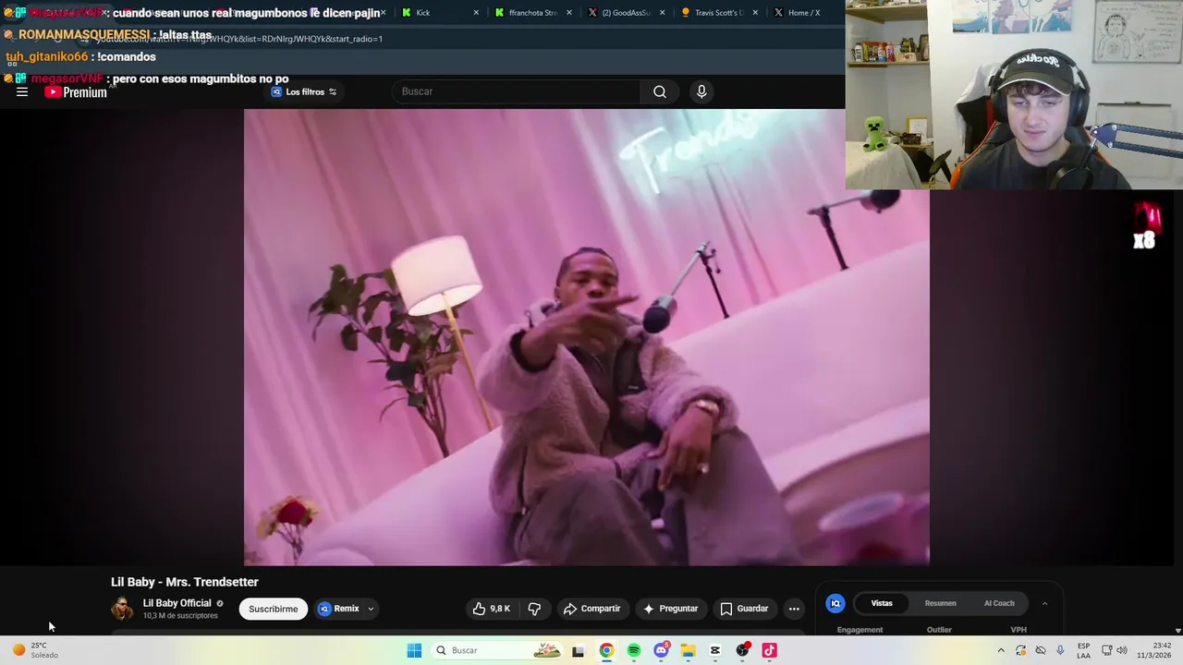Open Spotify from the taskbar

[634, 650]
